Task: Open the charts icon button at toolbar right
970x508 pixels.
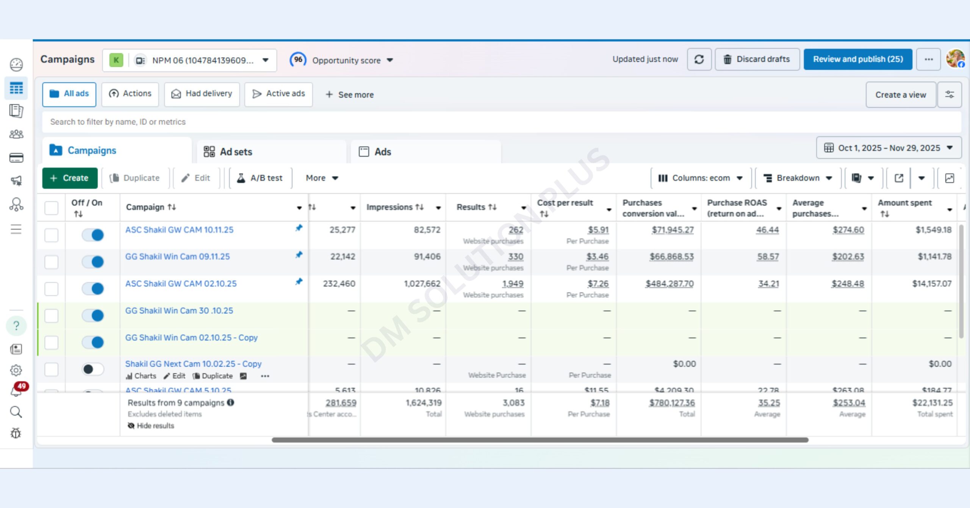Action: click(x=949, y=178)
